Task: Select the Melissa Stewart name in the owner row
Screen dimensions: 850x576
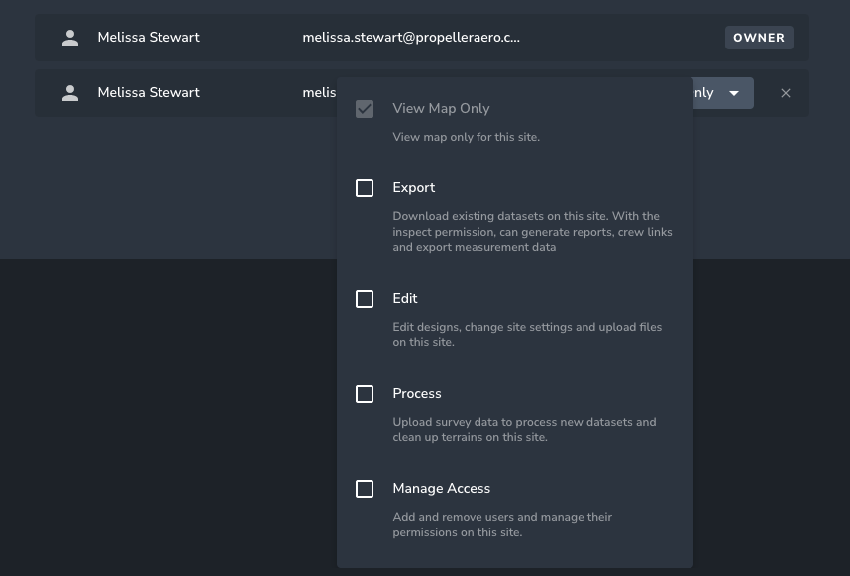Action: tap(149, 38)
